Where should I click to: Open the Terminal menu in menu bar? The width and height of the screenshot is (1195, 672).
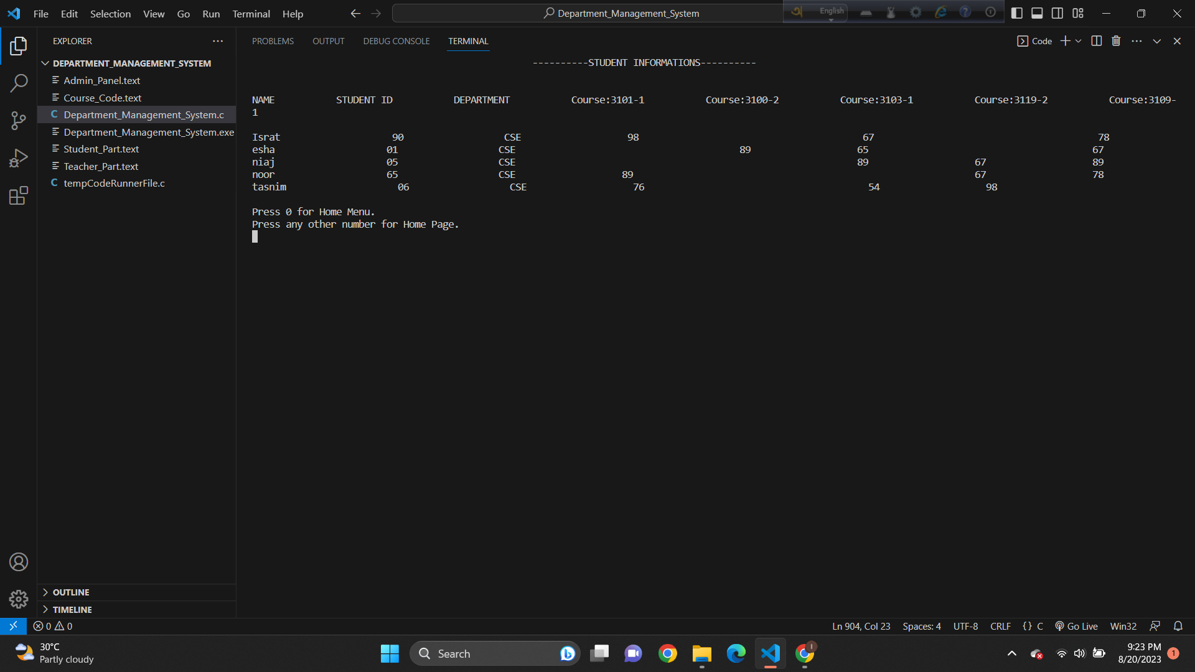(250, 13)
